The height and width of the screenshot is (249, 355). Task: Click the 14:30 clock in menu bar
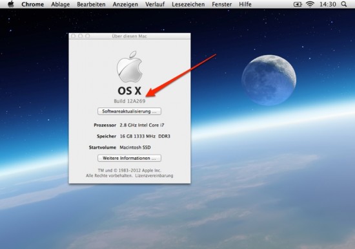point(327,5)
